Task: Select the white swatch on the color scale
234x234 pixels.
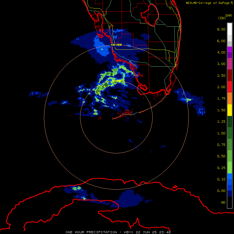Action: click(230, 29)
